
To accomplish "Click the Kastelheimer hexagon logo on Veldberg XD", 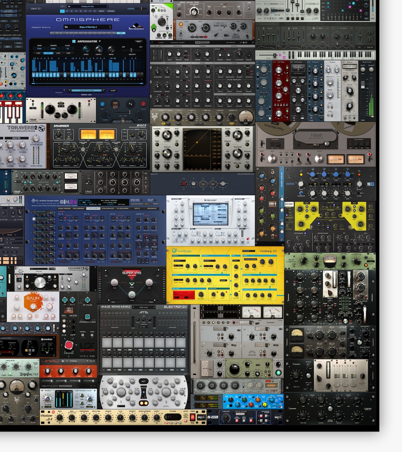I will coord(174,250).
